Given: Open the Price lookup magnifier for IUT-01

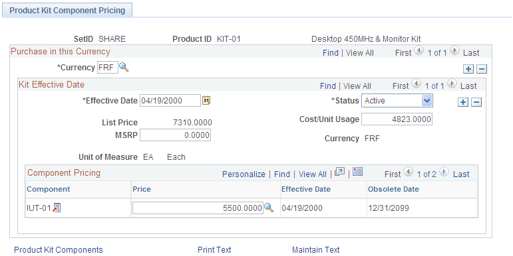Looking at the screenshot, I should 269,208.
